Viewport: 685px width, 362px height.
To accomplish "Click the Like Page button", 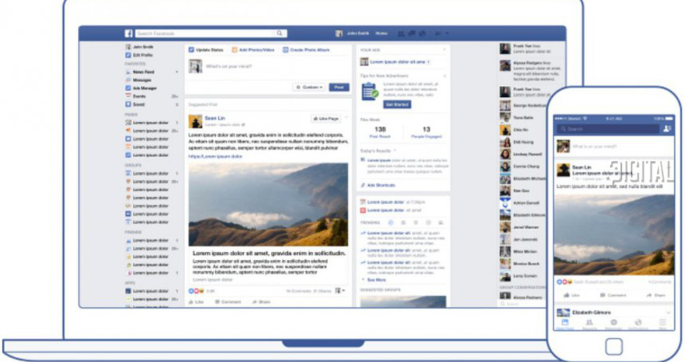I will tap(326, 118).
